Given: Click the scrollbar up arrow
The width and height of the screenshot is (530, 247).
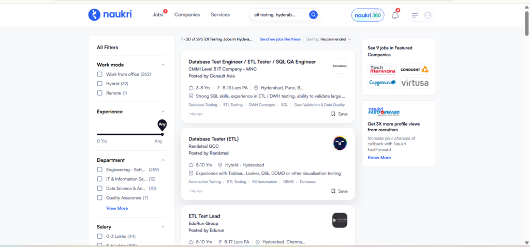Looking at the screenshot, I should pos(526,7).
